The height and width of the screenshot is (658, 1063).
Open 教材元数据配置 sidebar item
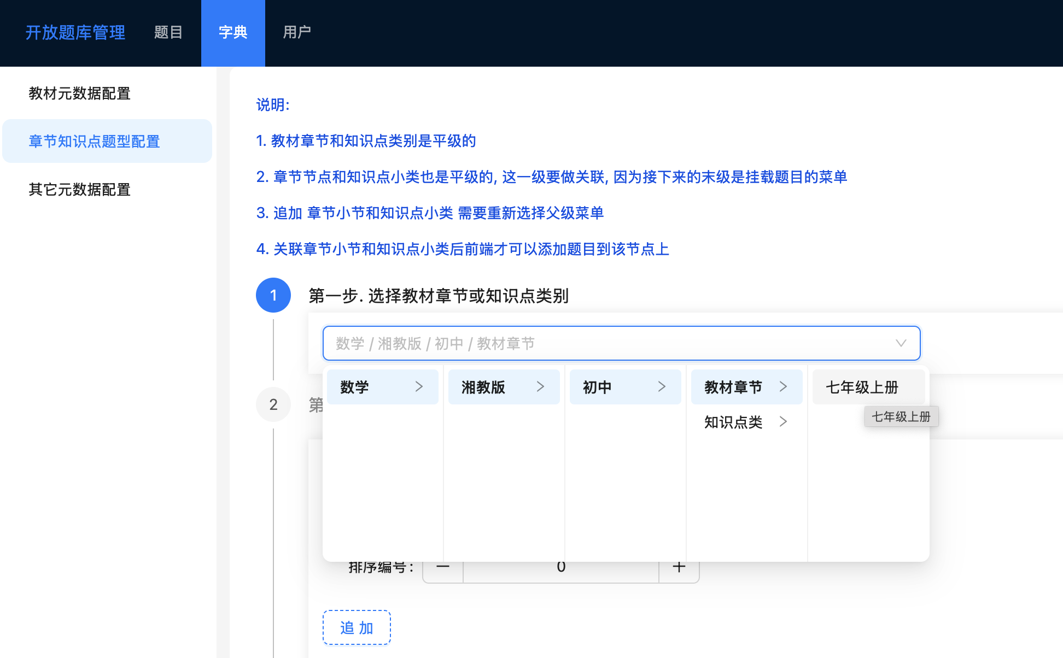80,93
